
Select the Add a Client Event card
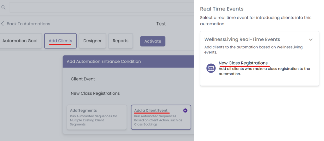click(161, 117)
